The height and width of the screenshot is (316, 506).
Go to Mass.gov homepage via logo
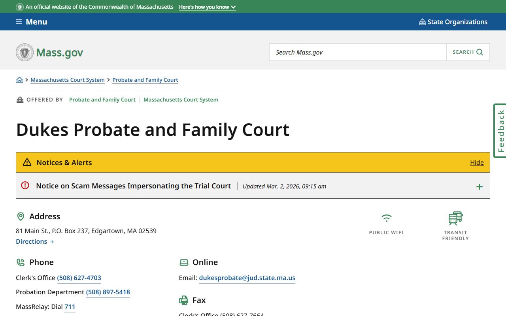click(49, 52)
